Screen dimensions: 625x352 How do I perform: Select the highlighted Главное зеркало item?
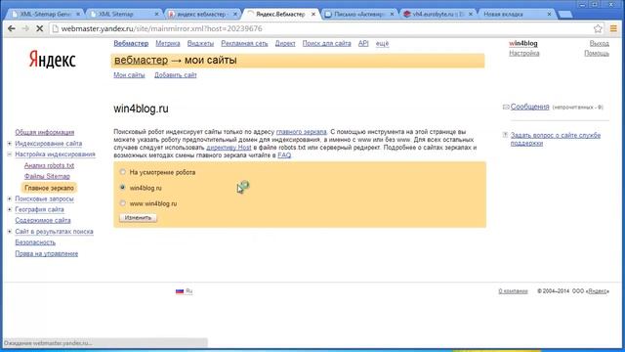coord(49,188)
